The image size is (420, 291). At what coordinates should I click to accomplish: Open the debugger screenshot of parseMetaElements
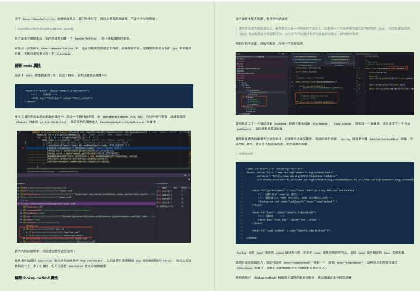click(x=104, y=186)
